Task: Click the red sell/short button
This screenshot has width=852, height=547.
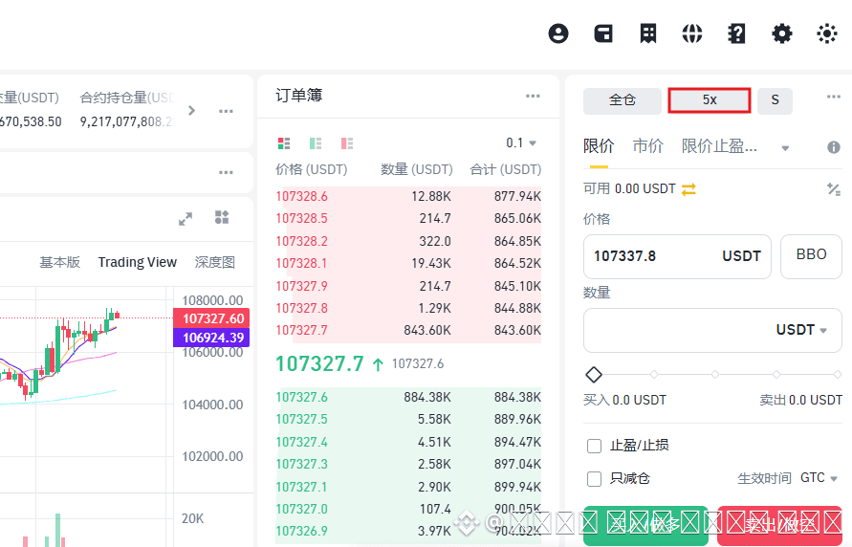Action: pos(779,525)
